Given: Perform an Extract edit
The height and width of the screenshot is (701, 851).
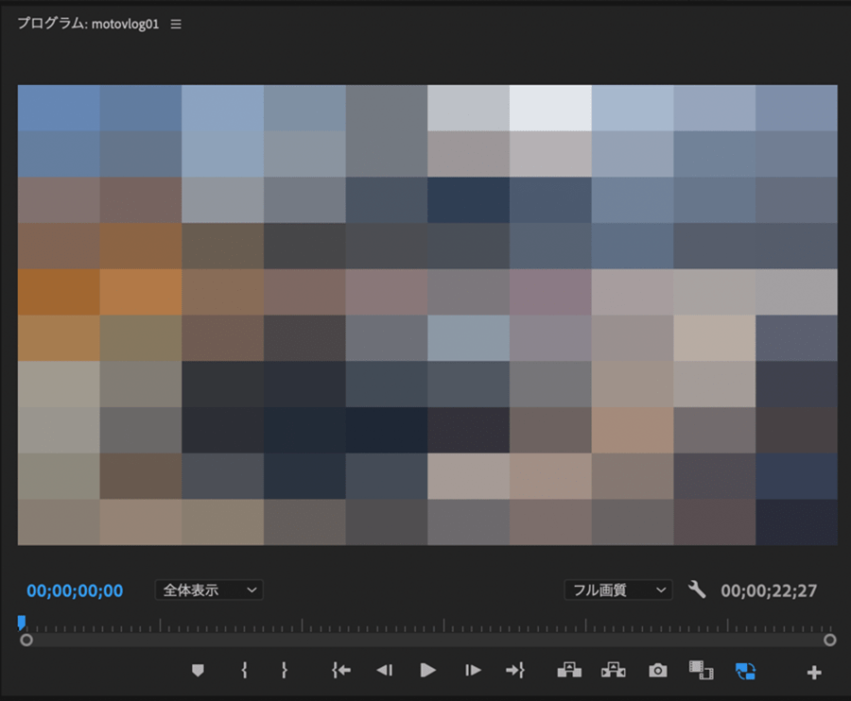Looking at the screenshot, I should click(613, 671).
